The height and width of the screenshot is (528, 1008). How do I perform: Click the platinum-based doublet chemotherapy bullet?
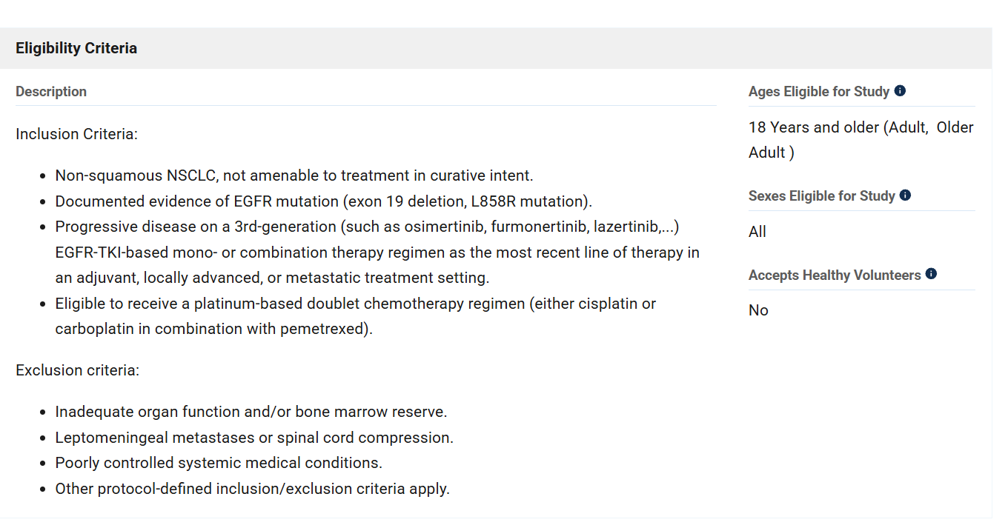(x=356, y=316)
